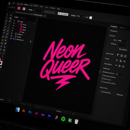Click the Opacity 100% field
The width and height of the screenshot is (130, 130).
click(80, 16)
